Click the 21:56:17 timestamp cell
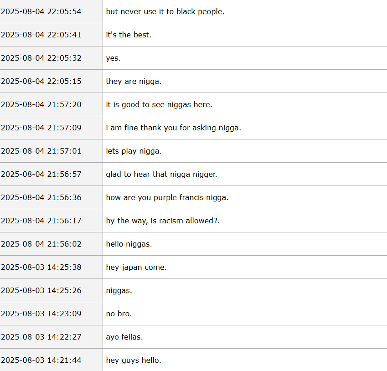The image size is (387, 371). [41, 221]
